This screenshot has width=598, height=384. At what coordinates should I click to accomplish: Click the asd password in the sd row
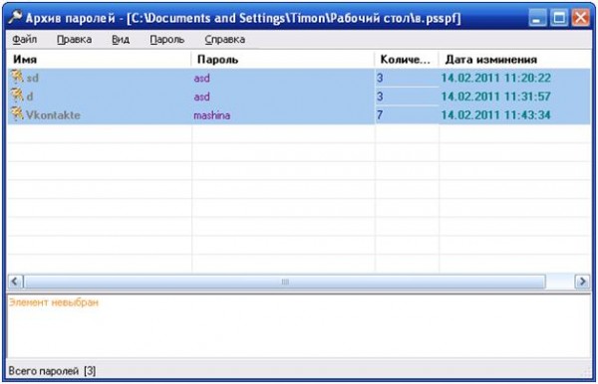[201, 78]
